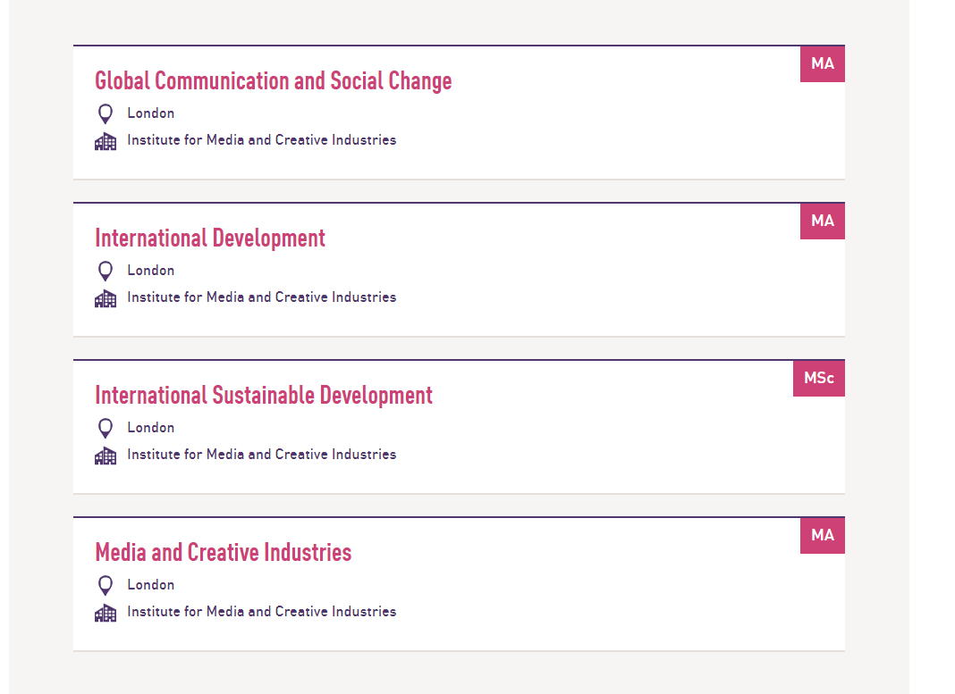Image resolution: width=955 pixels, height=694 pixels.
Task: Open the International Development course page
Action: click(210, 238)
